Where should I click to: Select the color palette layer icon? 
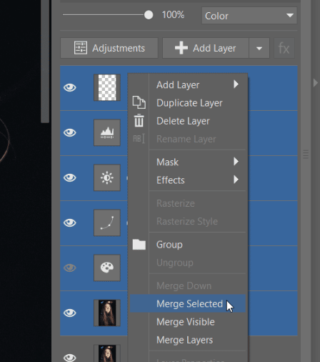click(x=107, y=268)
